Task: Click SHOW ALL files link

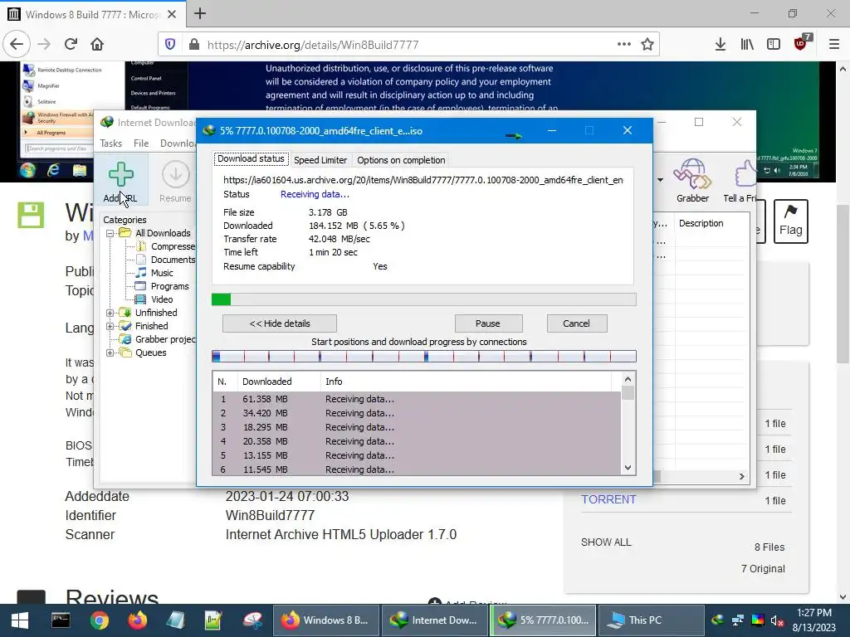Action: pyautogui.click(x=606, y=542)
